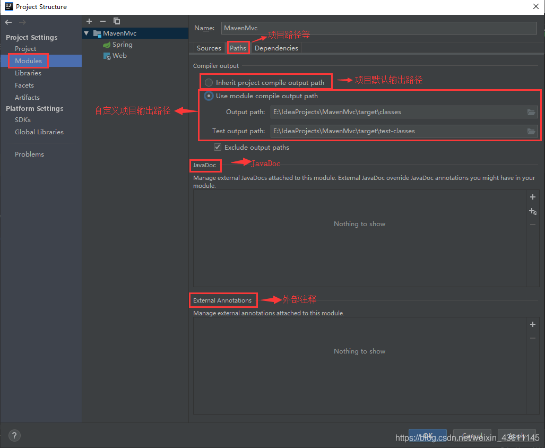The height and width of the screenshot is (448, 545).
Task: Add JavaDoc URL with plus-globe icon
Action: pos(532,211)
